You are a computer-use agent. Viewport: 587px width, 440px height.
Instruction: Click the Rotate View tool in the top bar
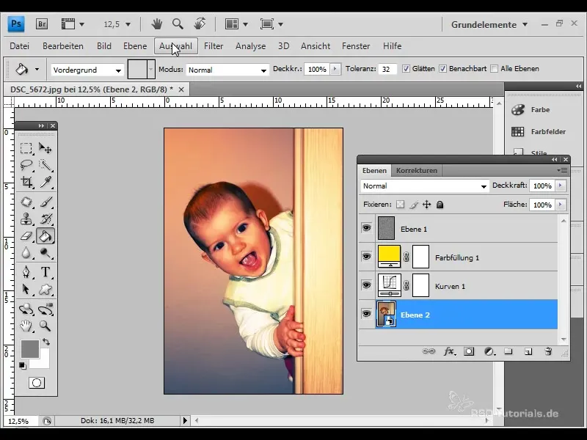click(x=200, y=24)
